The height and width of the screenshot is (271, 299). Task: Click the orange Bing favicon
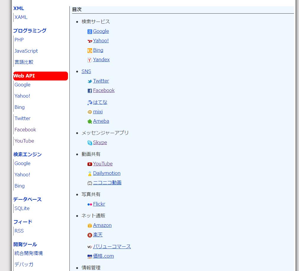pos(90,51)
